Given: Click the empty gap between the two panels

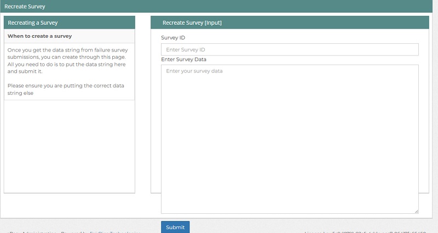Looking at the screenshot, I should point(142,110).
